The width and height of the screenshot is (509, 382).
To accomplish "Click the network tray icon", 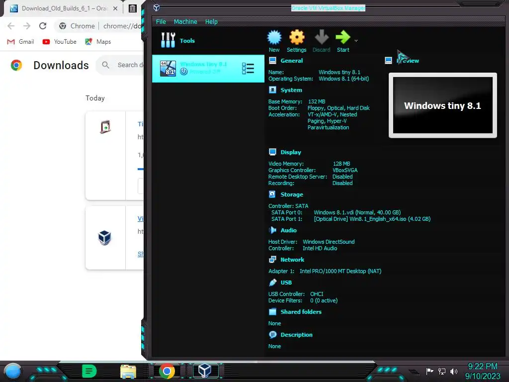I will pos(442,371).
